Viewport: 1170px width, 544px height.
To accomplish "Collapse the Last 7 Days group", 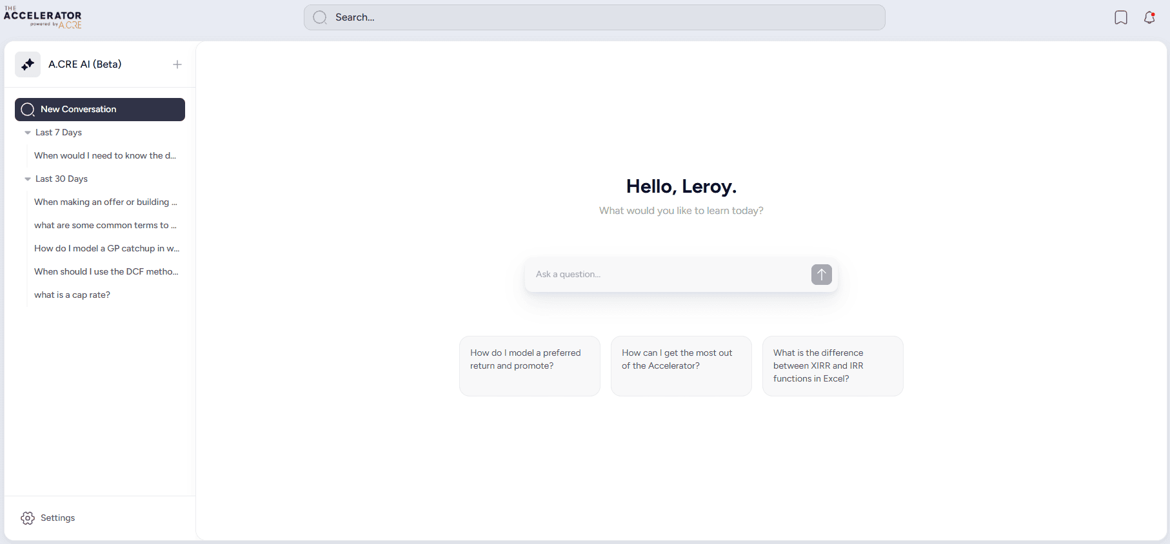I will pyautogui.click(x=28, y=133).
